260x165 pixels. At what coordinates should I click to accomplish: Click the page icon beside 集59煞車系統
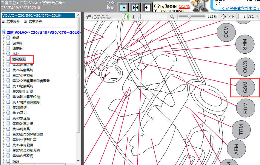click(x=8, y=124)
